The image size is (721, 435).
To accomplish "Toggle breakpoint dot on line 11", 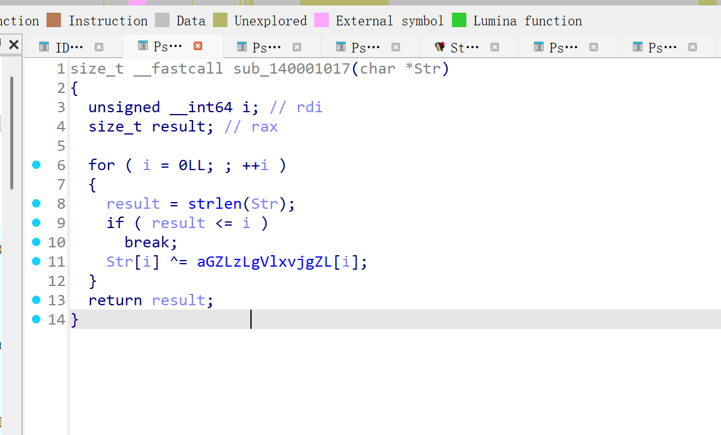I will click(36, 261).
